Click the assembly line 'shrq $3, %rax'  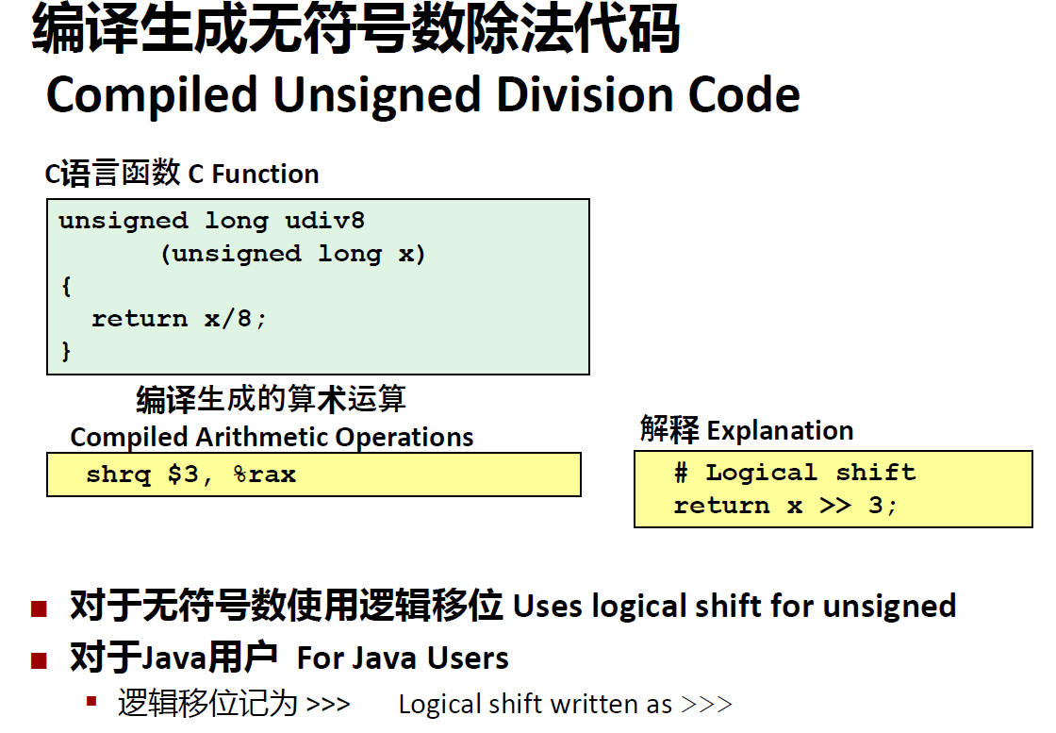click(191, 475)
